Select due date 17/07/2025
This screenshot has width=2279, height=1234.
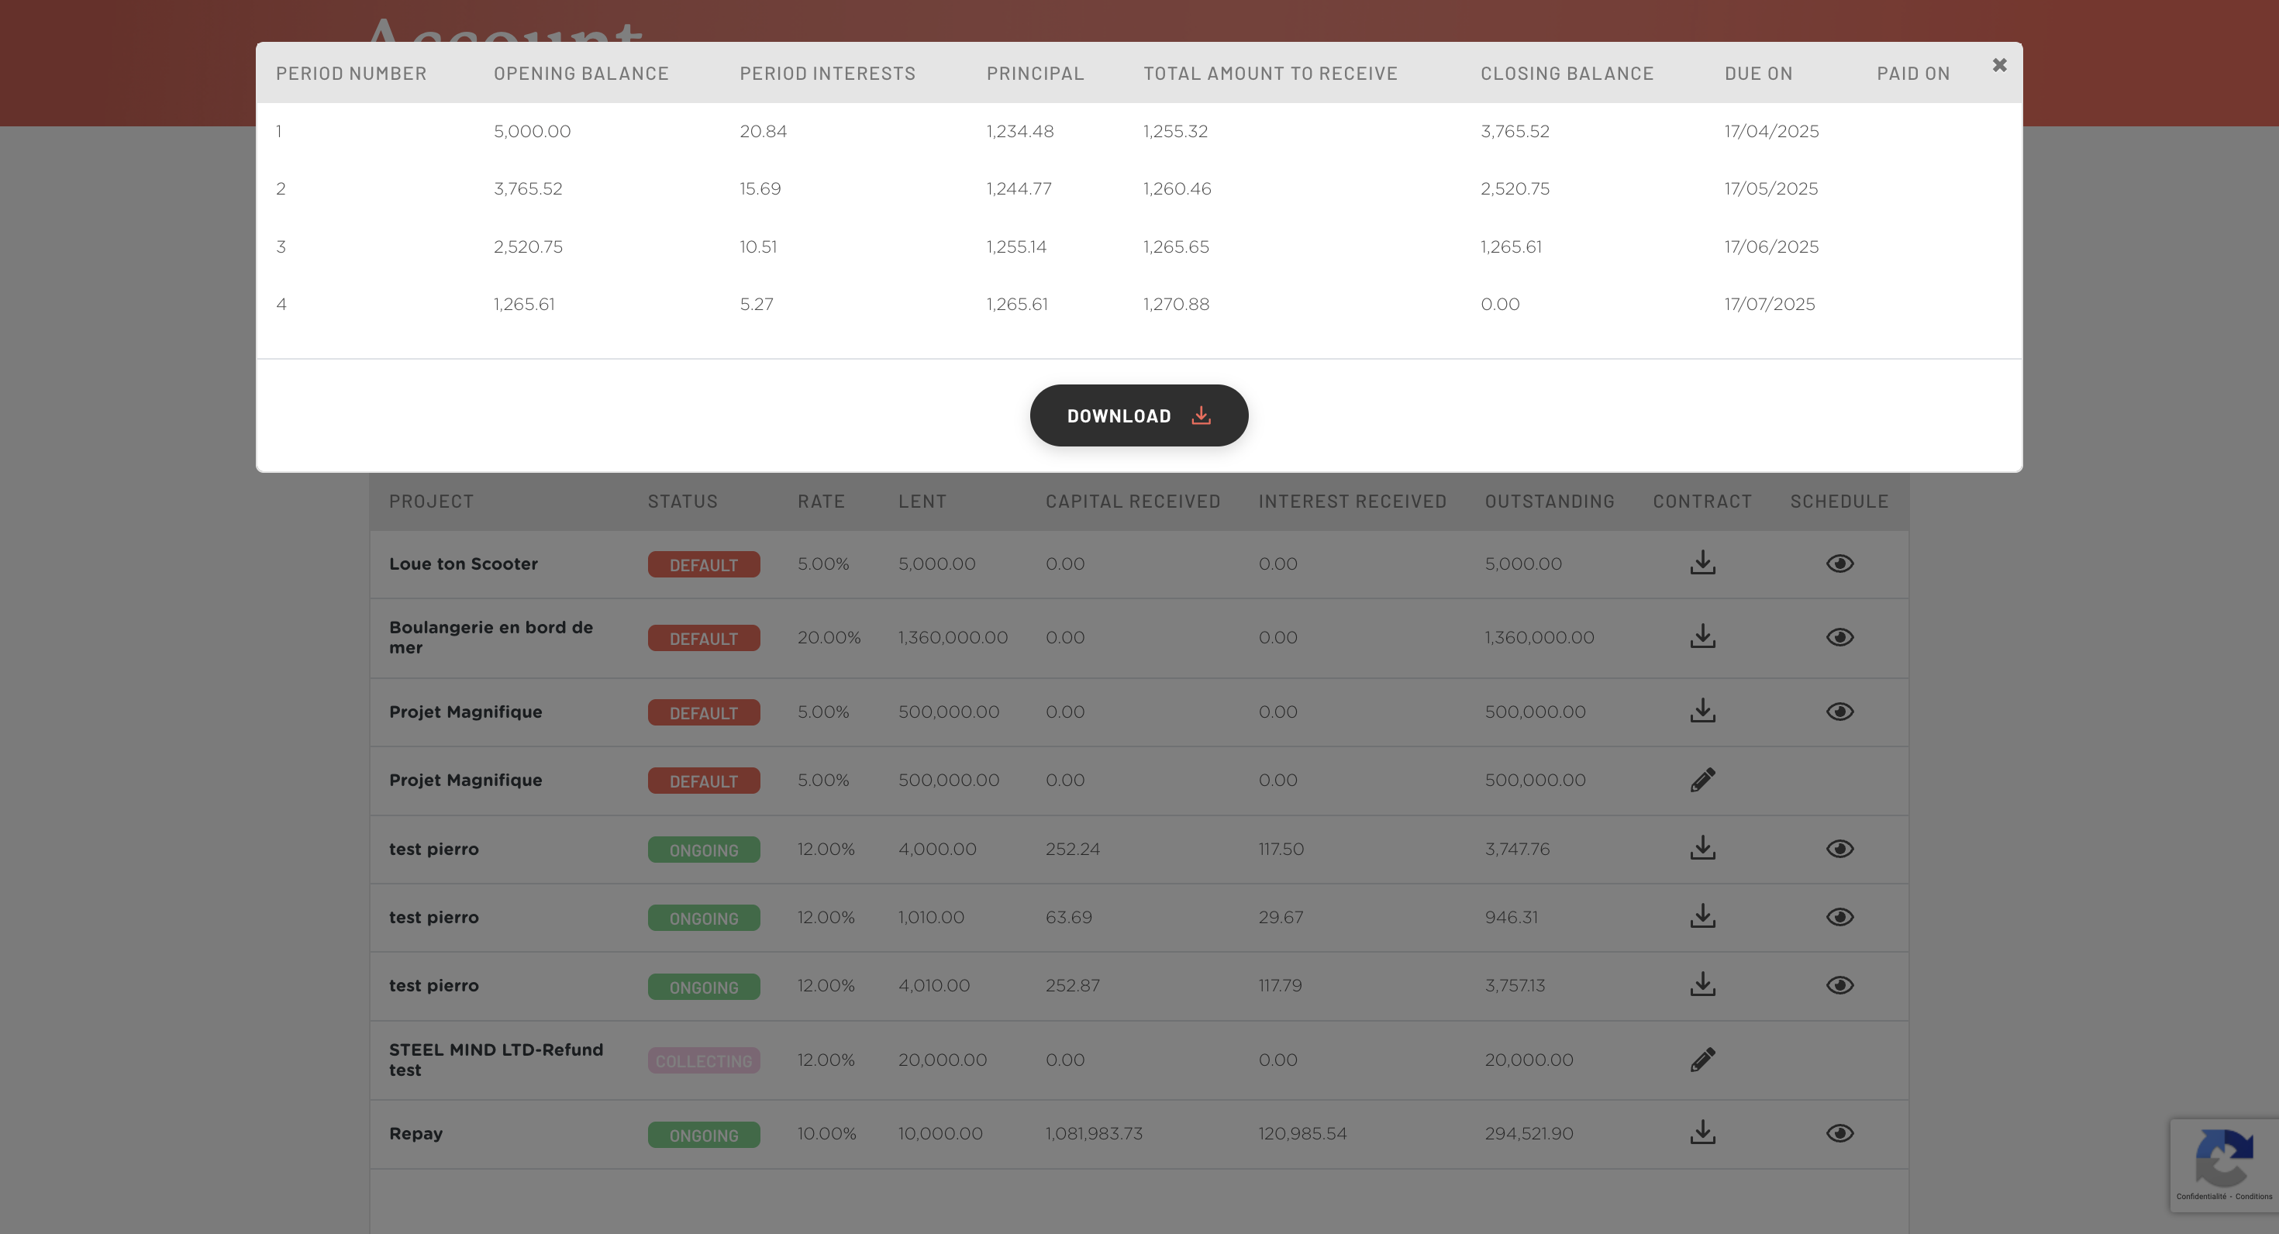click(x=1770, y=305)
